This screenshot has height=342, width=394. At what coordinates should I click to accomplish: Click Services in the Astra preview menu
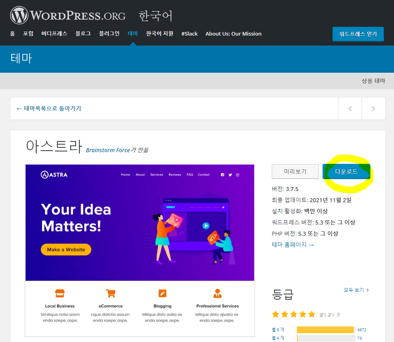click(157, 175)
